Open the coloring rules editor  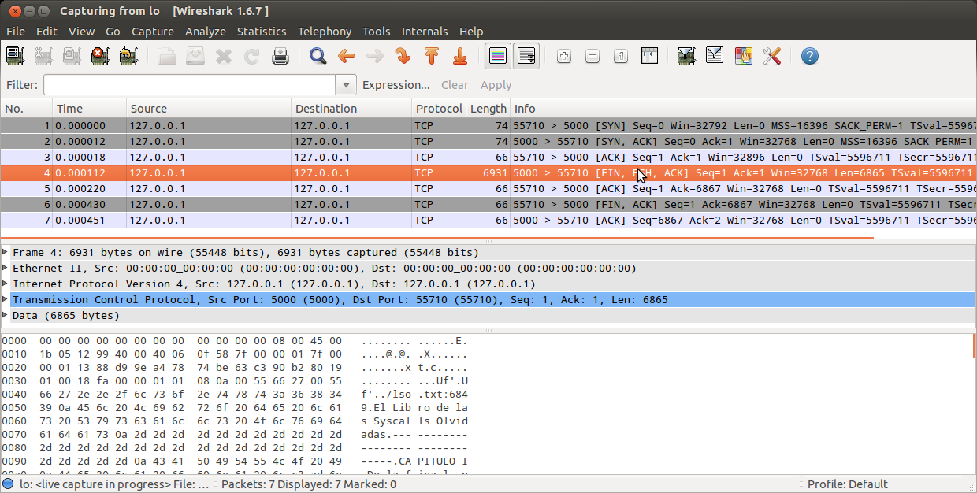tap(743, 56)
